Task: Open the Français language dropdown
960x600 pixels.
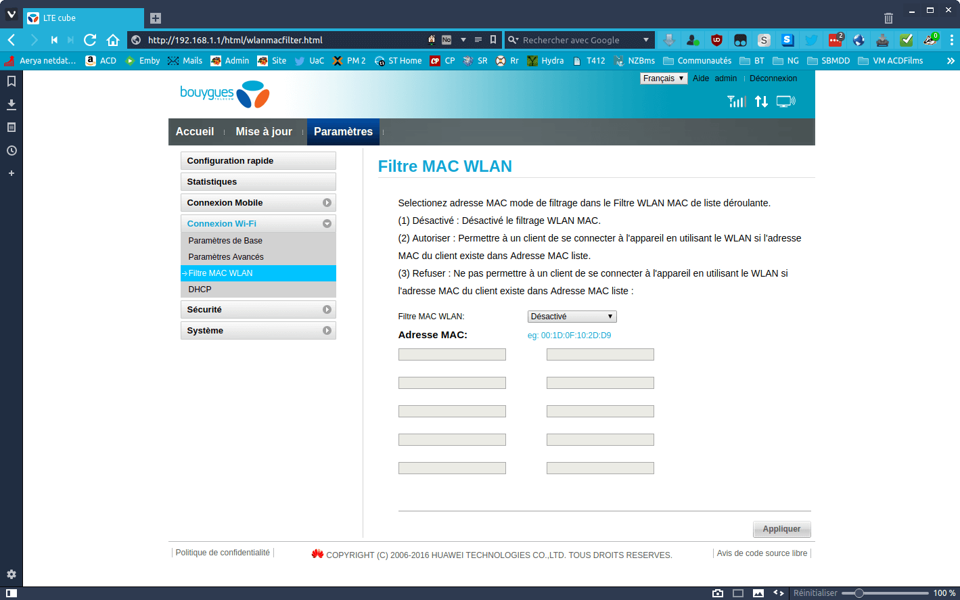Action: [x=664, y=78]
